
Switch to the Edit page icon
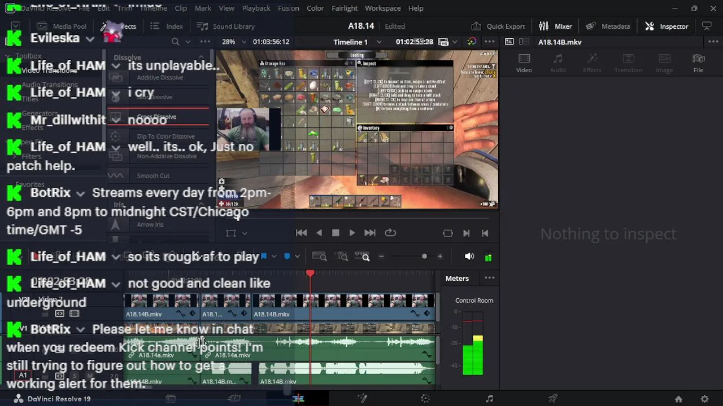pos(298,399)
